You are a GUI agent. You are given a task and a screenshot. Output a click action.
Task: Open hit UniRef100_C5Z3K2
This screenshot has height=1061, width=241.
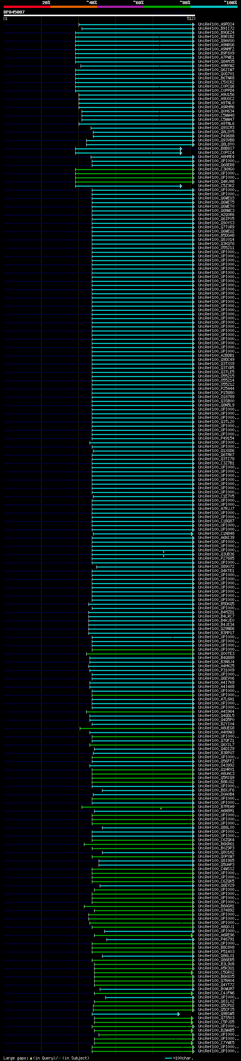point(216,186)
